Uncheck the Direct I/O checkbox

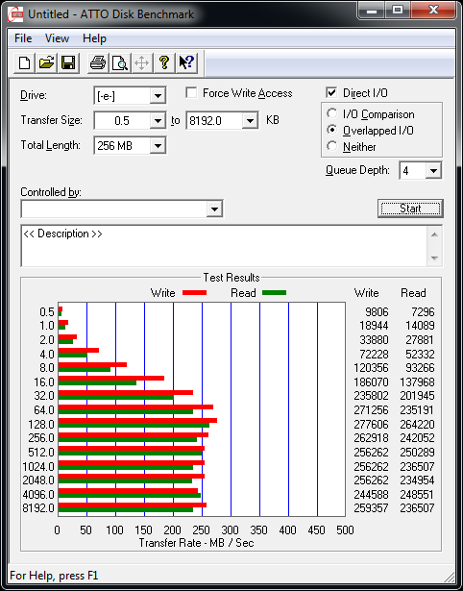tap(331, 92)
